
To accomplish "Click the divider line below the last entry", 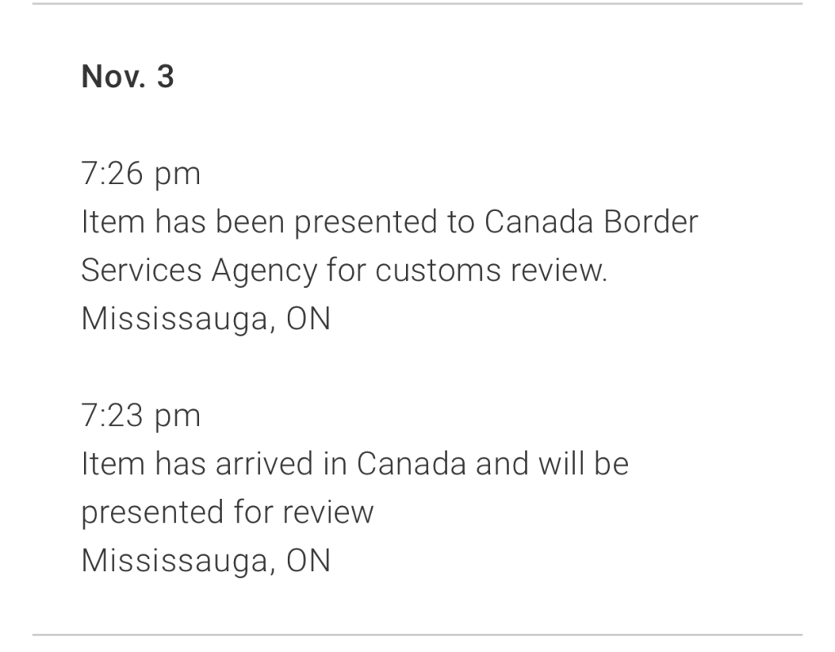I will click(417, 635).
